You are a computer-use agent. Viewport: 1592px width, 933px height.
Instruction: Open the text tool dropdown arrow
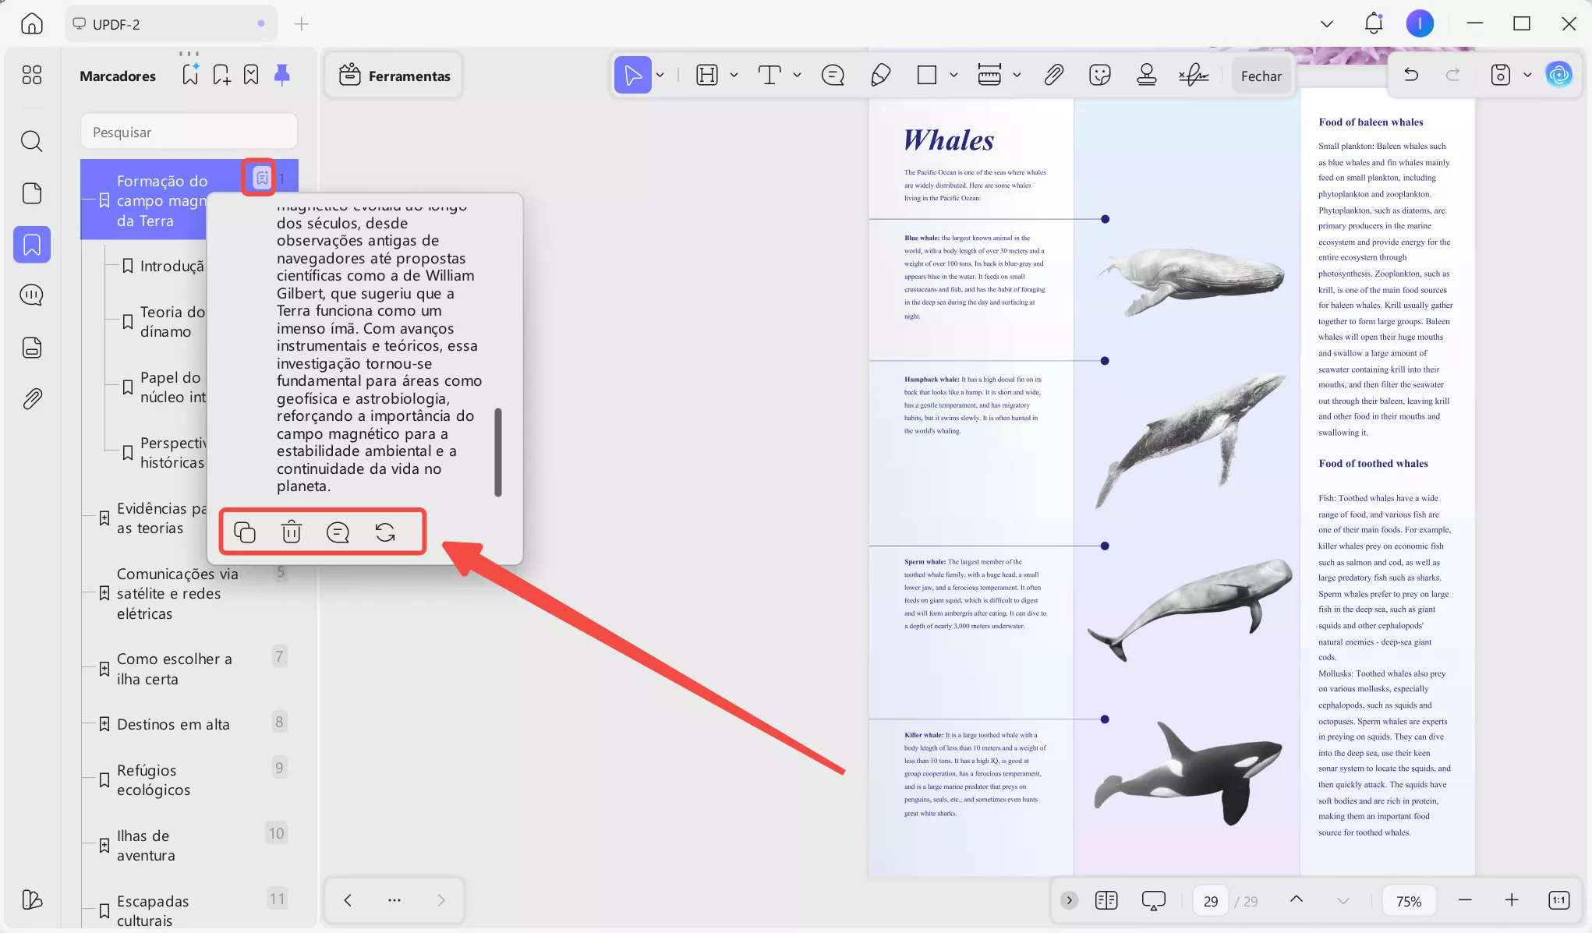(797, 75)
